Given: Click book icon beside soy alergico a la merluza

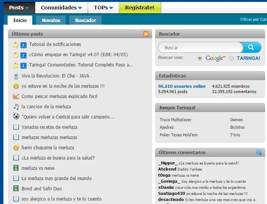Looking at the screenshot, I should pyautogui.click(x=16, y=199).
